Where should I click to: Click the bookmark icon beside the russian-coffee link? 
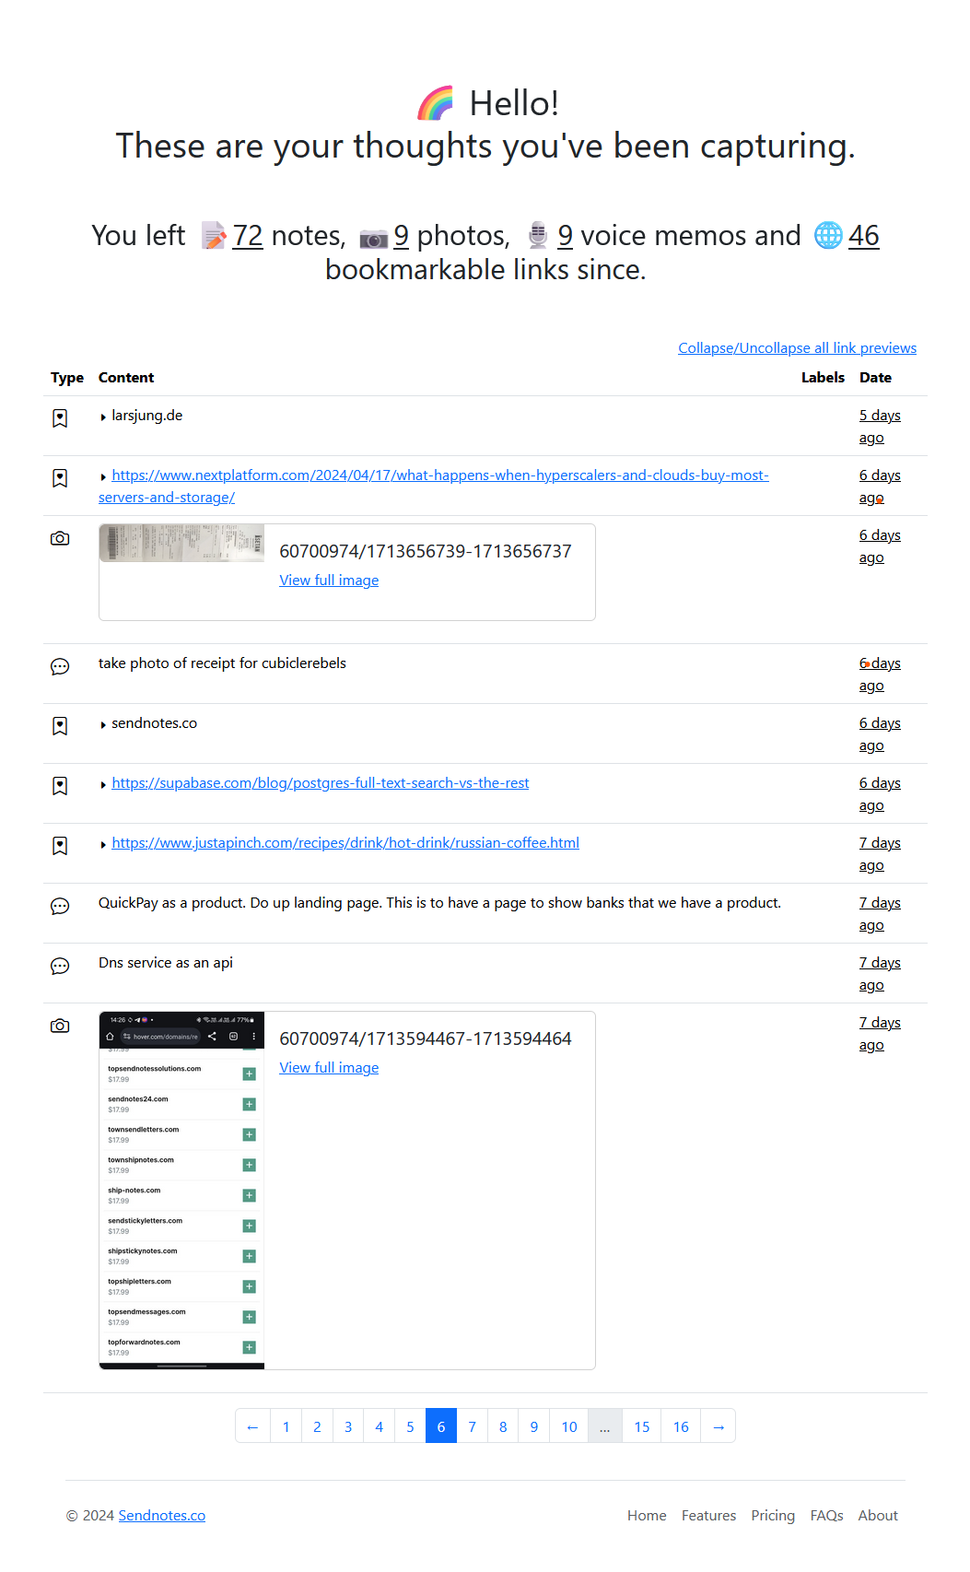point(60,846)
